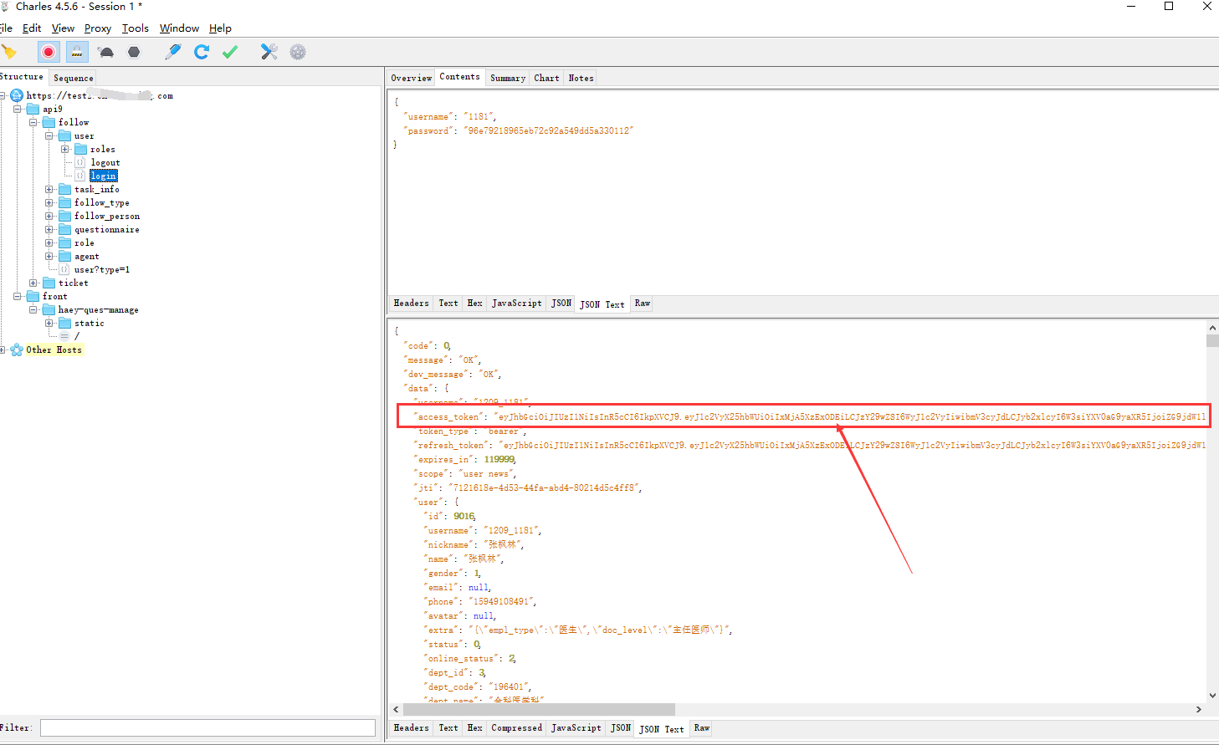1219x745 pixels.
Task: Expand the task_info tree node
Action: (x=49, y=189)
